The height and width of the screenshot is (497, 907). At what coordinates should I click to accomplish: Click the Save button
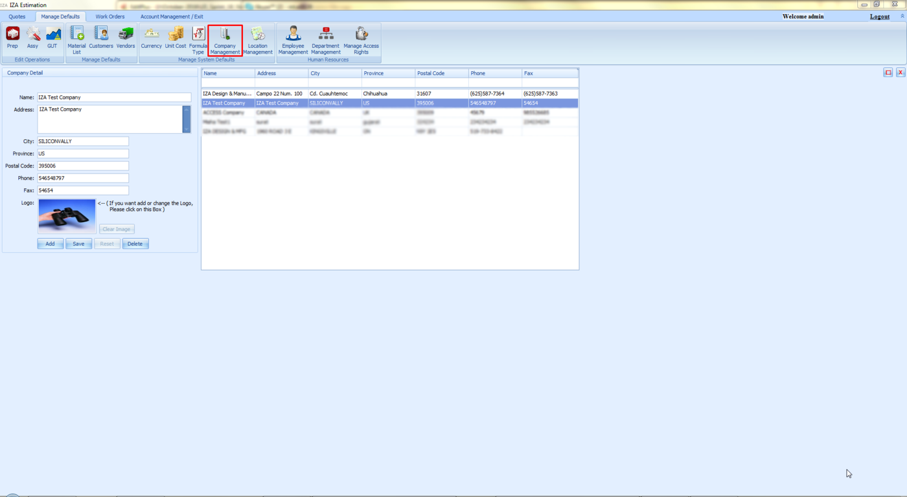point(78,244)
